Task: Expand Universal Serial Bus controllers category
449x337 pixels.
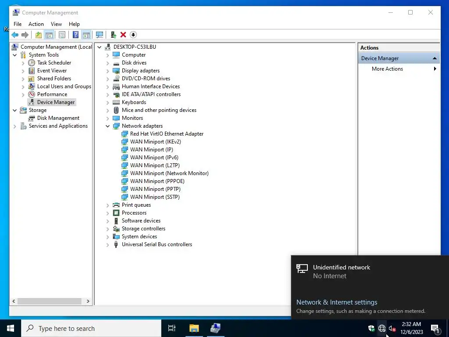Action: coord(108,245)
